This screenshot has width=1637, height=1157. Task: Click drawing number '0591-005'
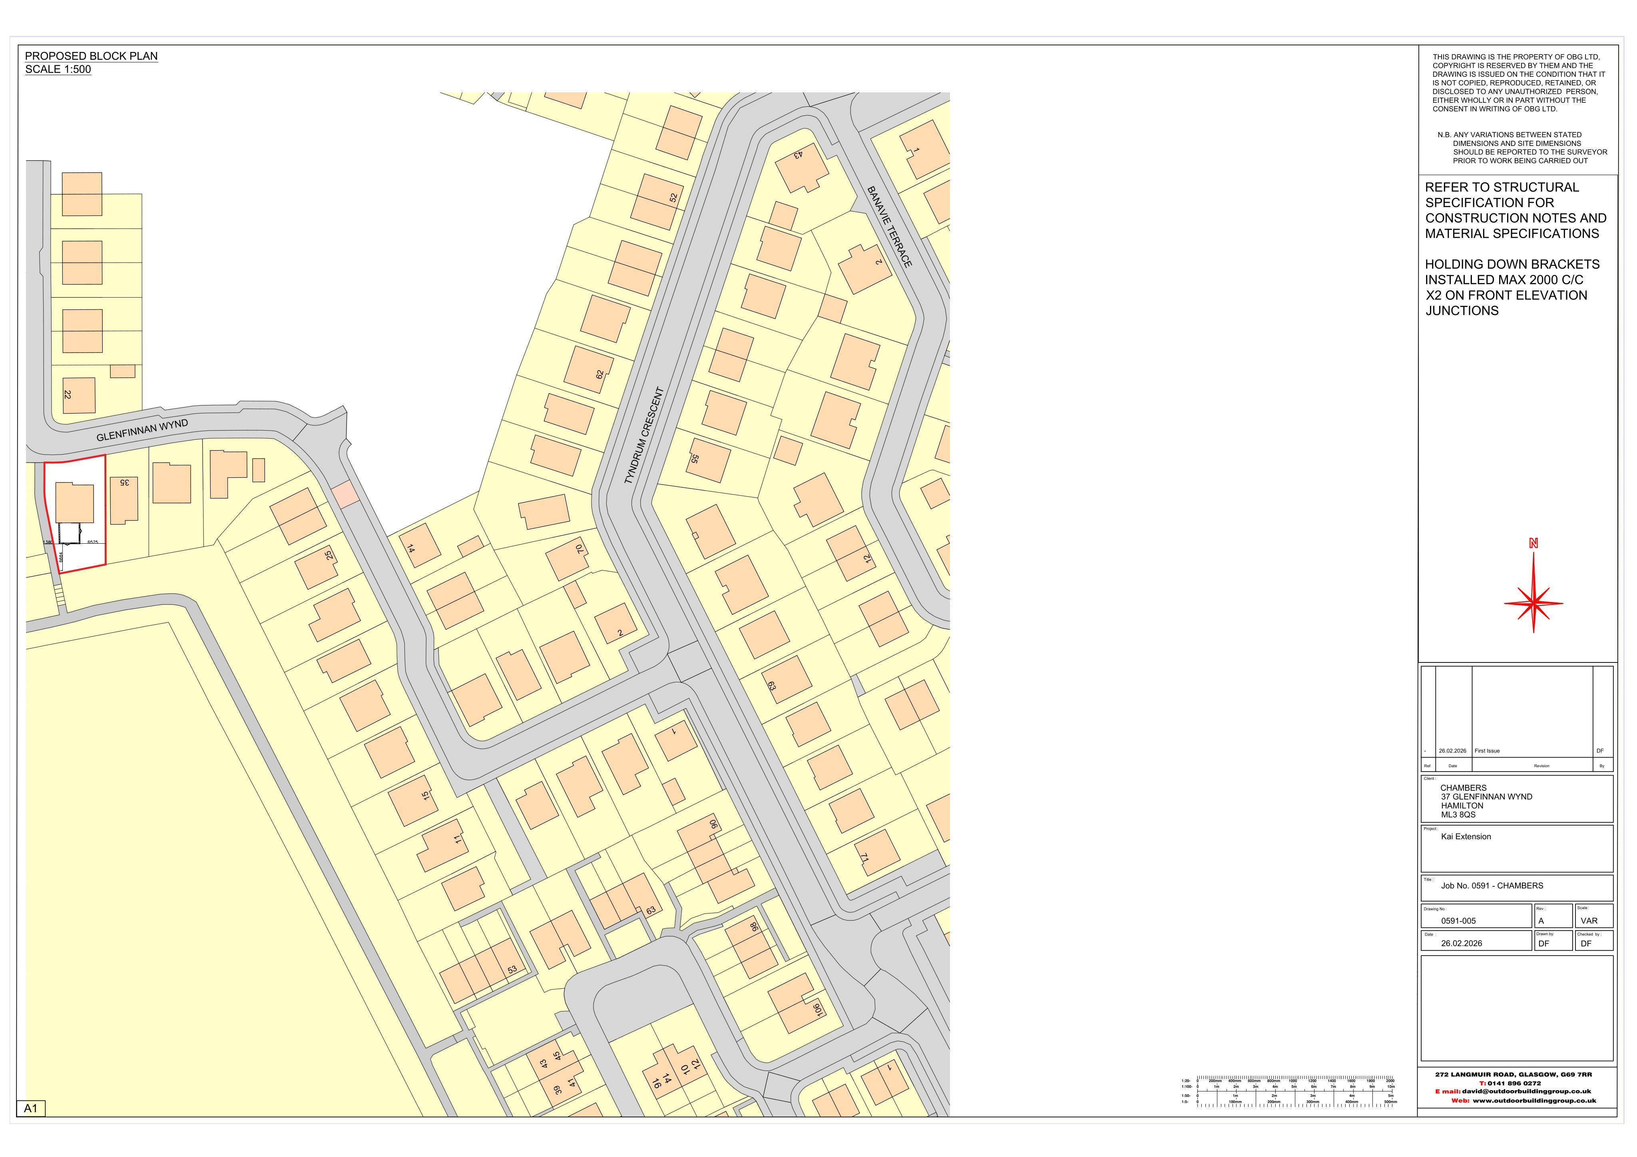click(x=1459, y=921)
